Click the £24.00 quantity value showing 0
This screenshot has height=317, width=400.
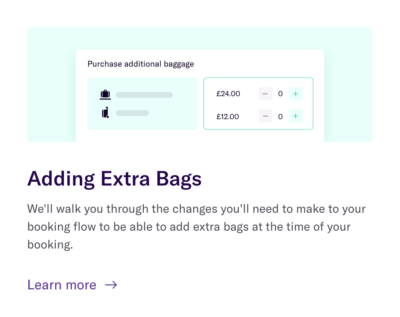coord(280,94)
